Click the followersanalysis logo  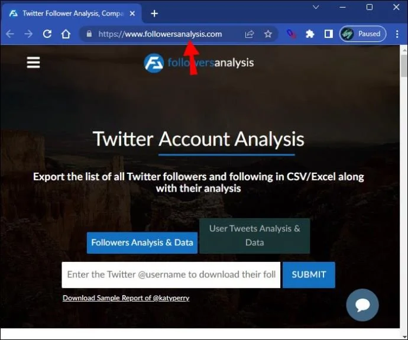199,63
